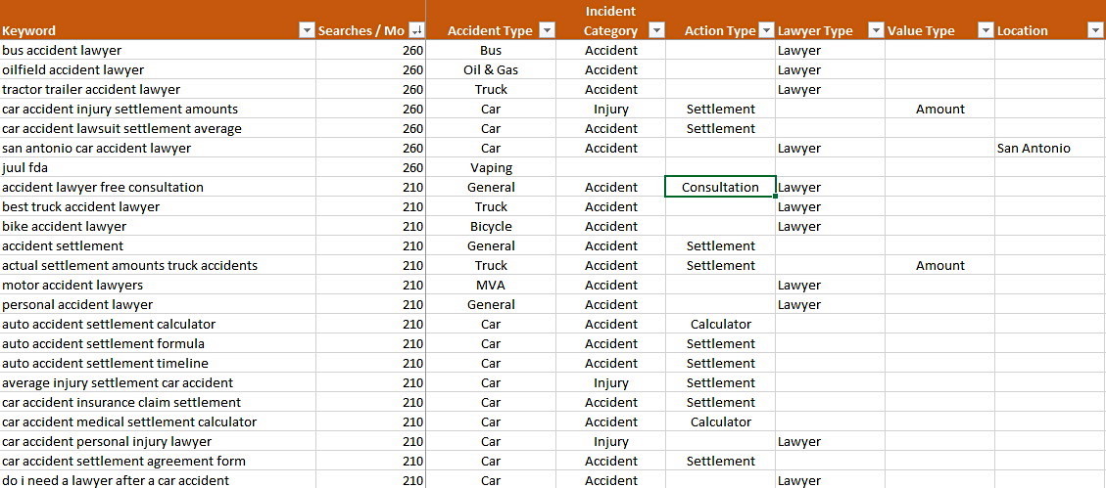Select the San Antonio location cell
This screenshot has width=1106, height=488.
(x=1034, y=148)
